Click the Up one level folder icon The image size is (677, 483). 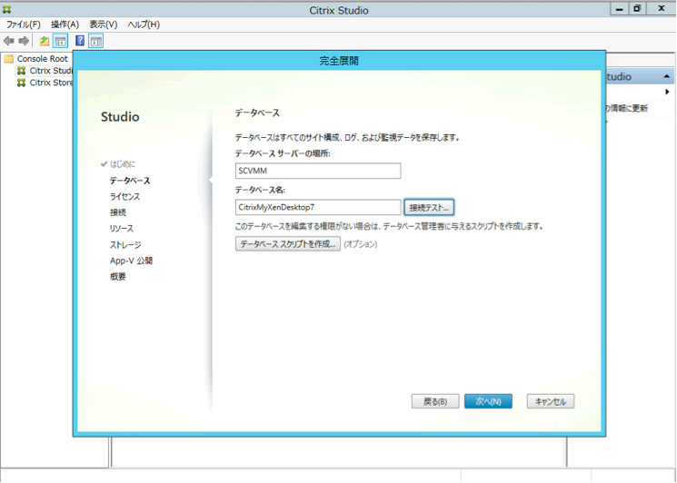pyautogui.click(x=44, y=42)
